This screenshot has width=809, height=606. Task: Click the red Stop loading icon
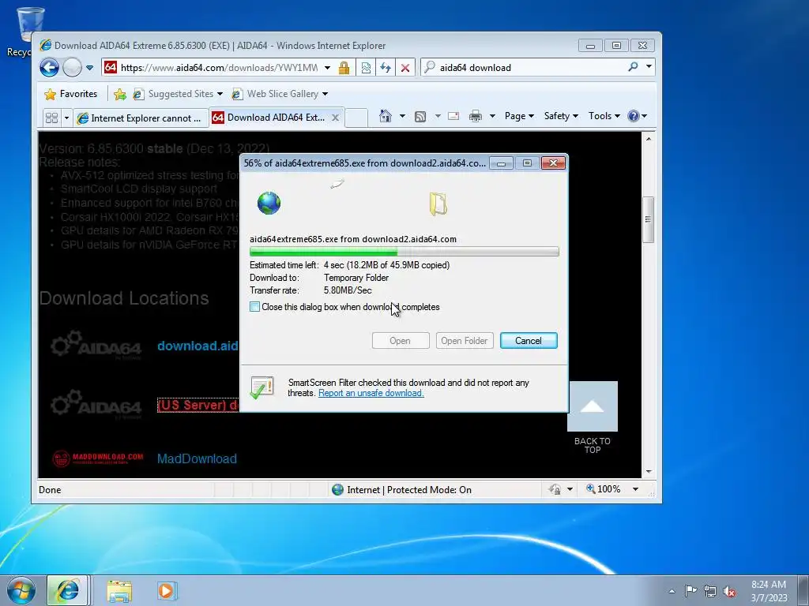(405, 68)
